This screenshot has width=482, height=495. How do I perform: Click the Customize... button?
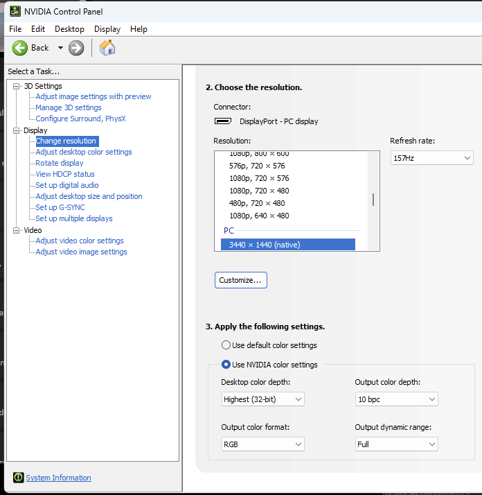point(241,280)
